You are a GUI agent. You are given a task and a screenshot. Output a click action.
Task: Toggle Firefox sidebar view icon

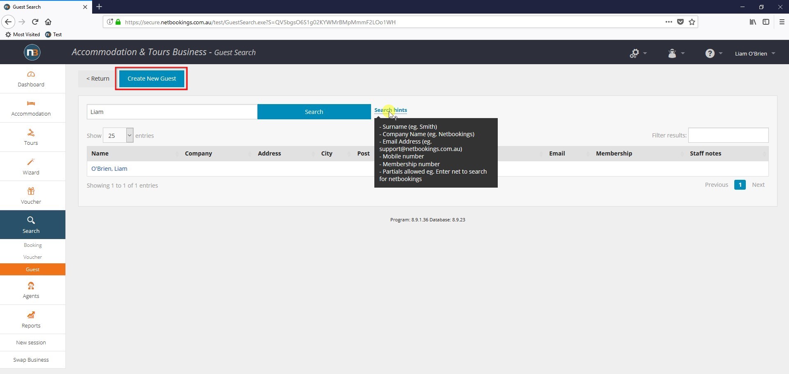pos(766,22)
